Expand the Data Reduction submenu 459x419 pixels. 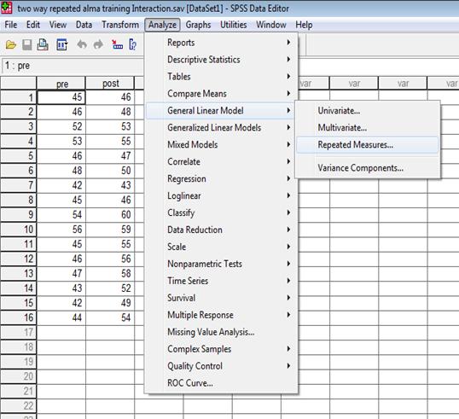tap(222, 230)
